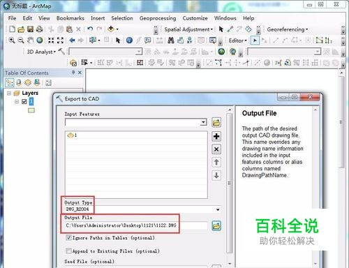Select the Identify info tool
The width and height of the screenshot is (349, 268).
click(x=129, y=40)
